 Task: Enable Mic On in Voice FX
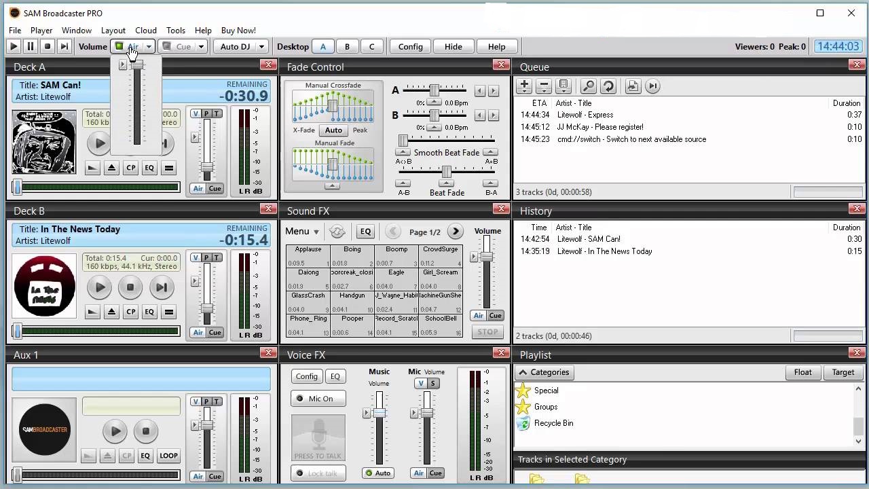click(x=318, y=399)
